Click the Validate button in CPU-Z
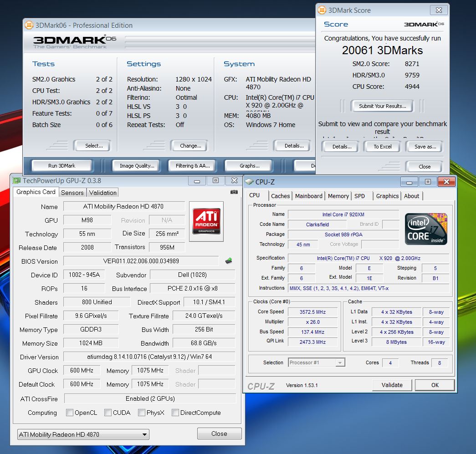The height and width of the screenshot is (454, 476). tap(392, 385)
